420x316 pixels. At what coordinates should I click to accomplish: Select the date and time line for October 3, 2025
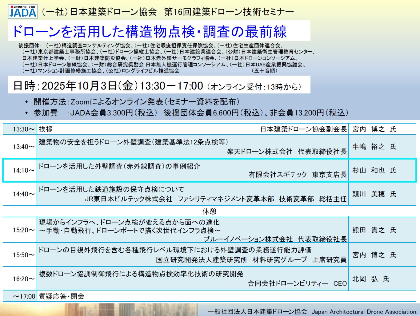(157, 86)
